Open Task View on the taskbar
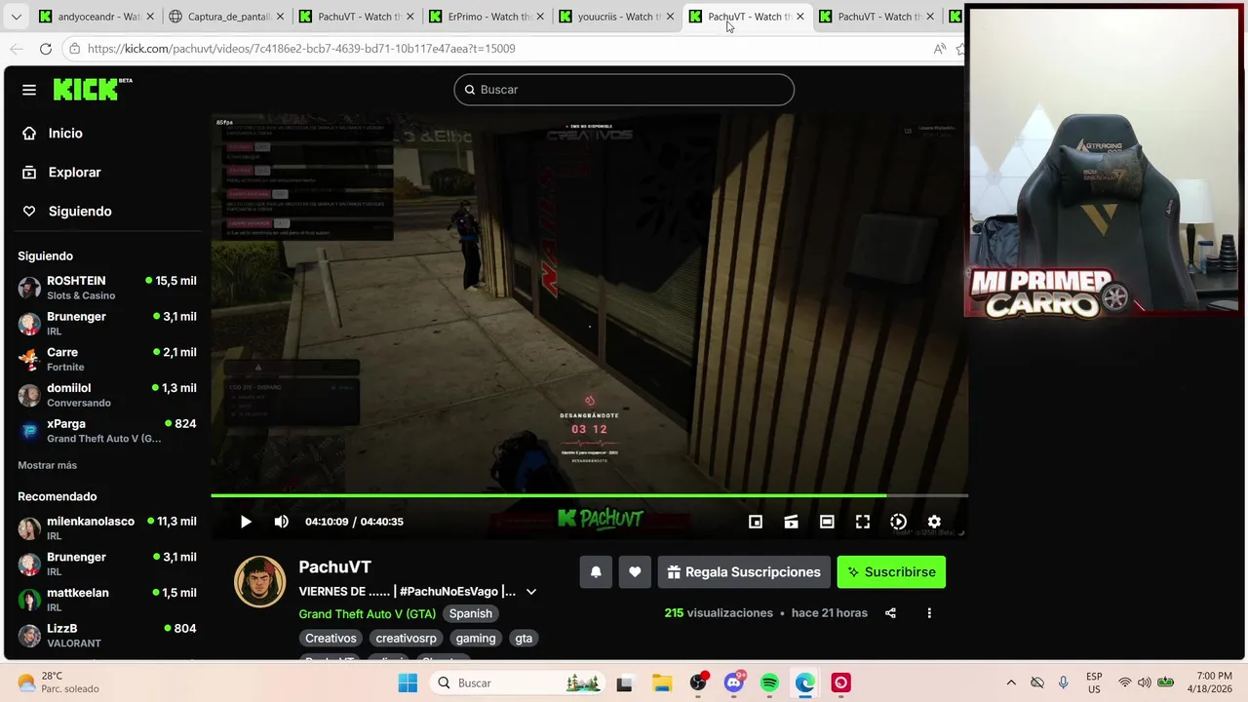 click(624, 683)
